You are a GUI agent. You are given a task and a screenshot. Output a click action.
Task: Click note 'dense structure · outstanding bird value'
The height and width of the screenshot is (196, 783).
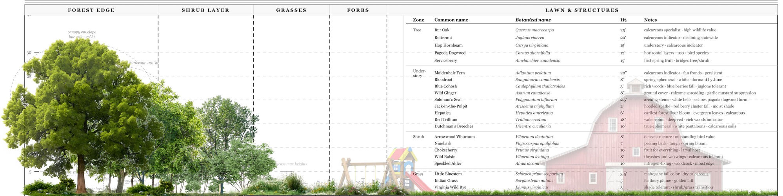tap(679, 137)
